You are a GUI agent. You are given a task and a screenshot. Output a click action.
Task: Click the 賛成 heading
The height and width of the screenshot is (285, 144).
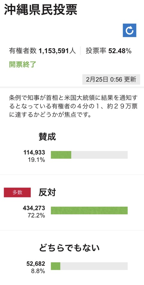point(47,137)
